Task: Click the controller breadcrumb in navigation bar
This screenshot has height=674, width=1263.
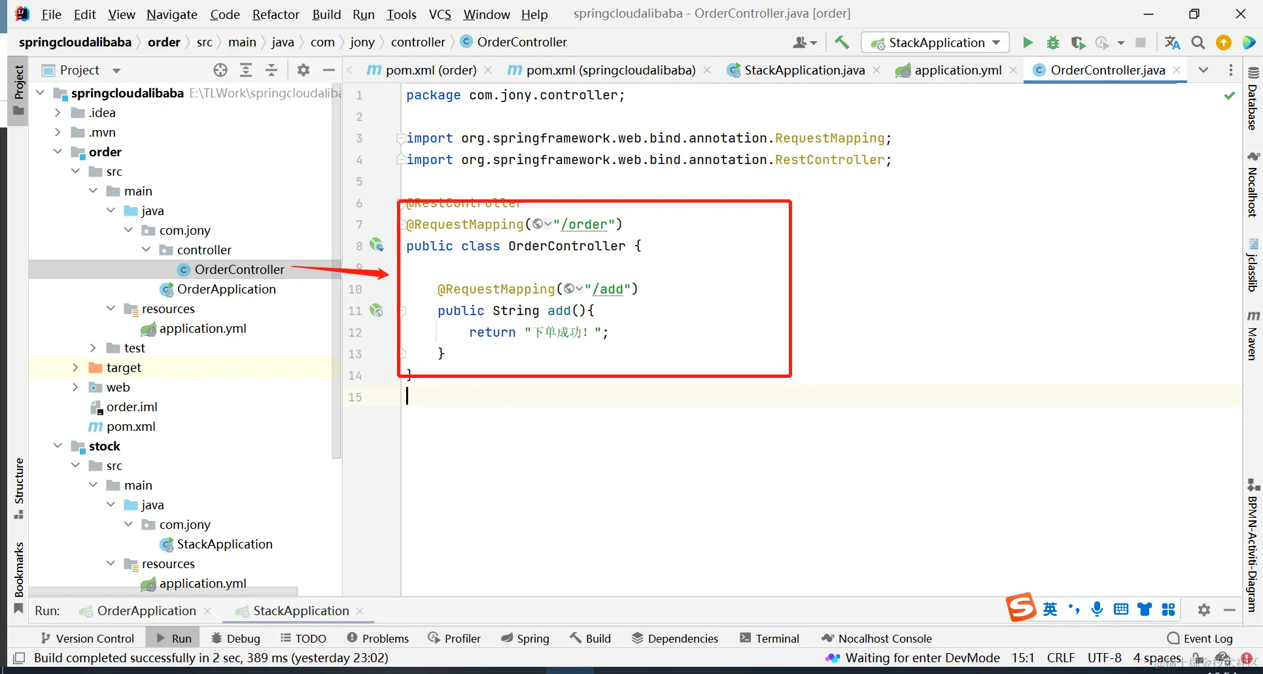Action: [x=418, y=42]
